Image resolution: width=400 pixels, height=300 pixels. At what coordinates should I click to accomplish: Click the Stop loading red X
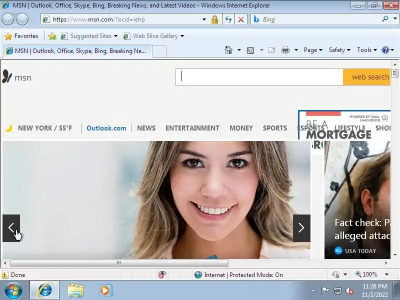tap(241, 19)
